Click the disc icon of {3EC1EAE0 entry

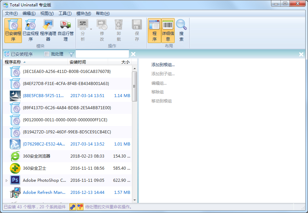pos(15,72)
